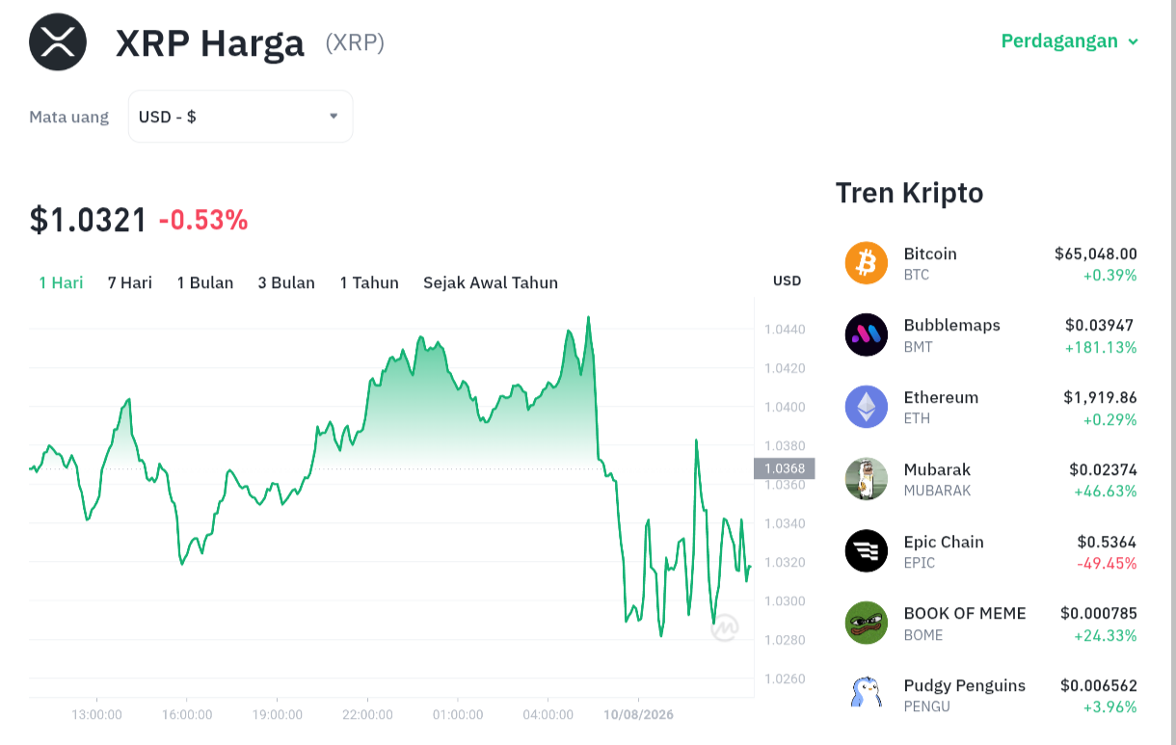Screen dimensions: 1176x745
Task: Select the 1 Tahun chart range
Action: [369, 282]
